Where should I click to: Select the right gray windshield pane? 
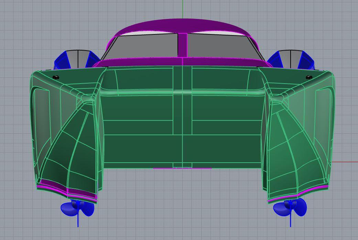click(x=224, y=46)
